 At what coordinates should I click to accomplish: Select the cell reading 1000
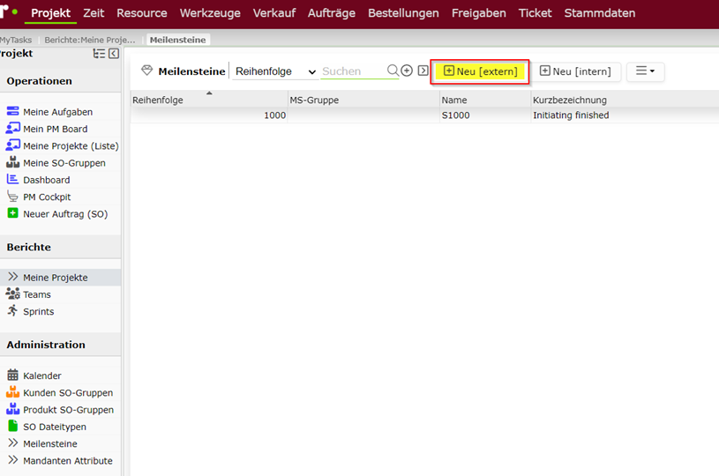(x=210, y=115)
